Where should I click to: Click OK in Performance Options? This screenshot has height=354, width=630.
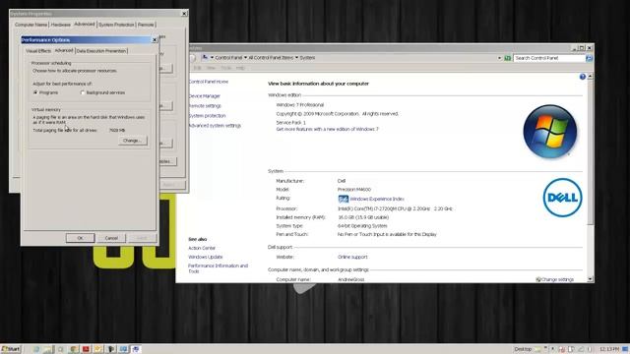(x=81, y=238)
